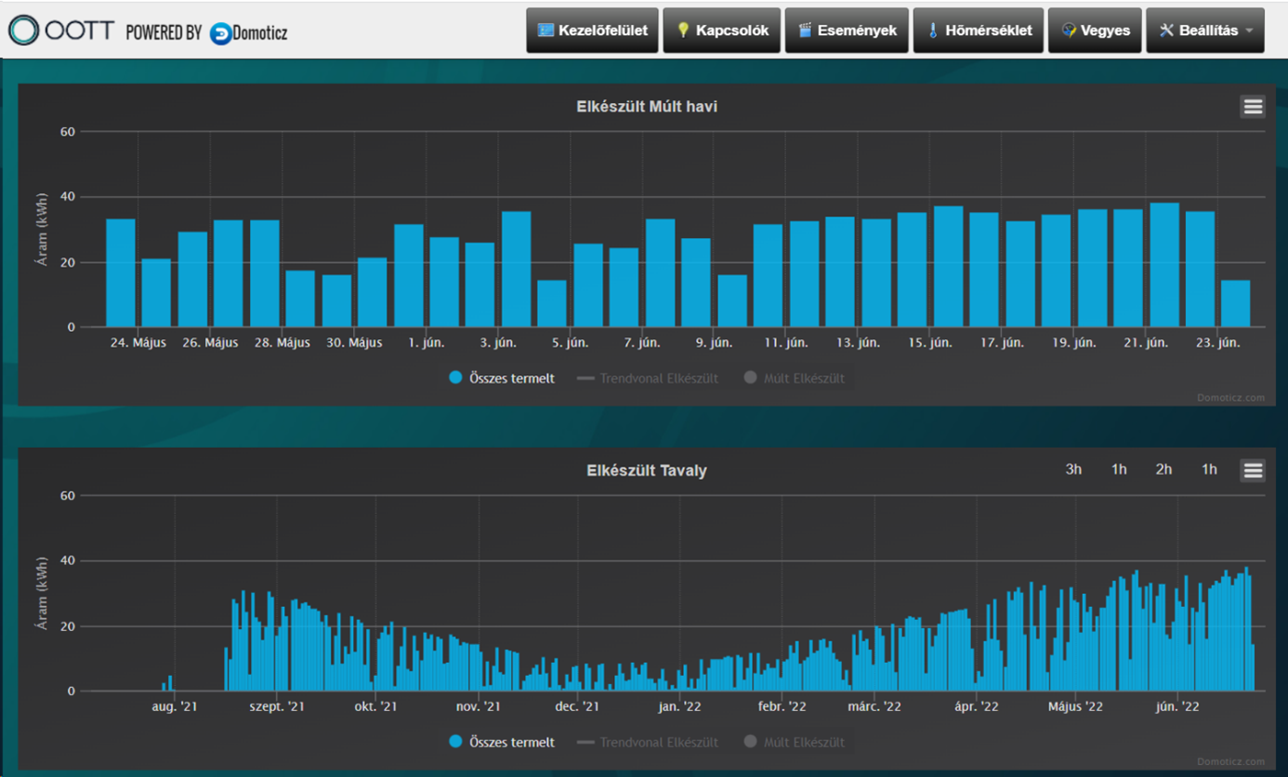Click the Domoticz logo icon in header
Image resolution: width=1288 pixels, height=777 pixels.
tap(220, 33)
